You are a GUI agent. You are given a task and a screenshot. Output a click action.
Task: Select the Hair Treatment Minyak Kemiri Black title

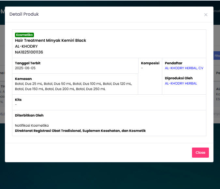[x=51, y=40]
